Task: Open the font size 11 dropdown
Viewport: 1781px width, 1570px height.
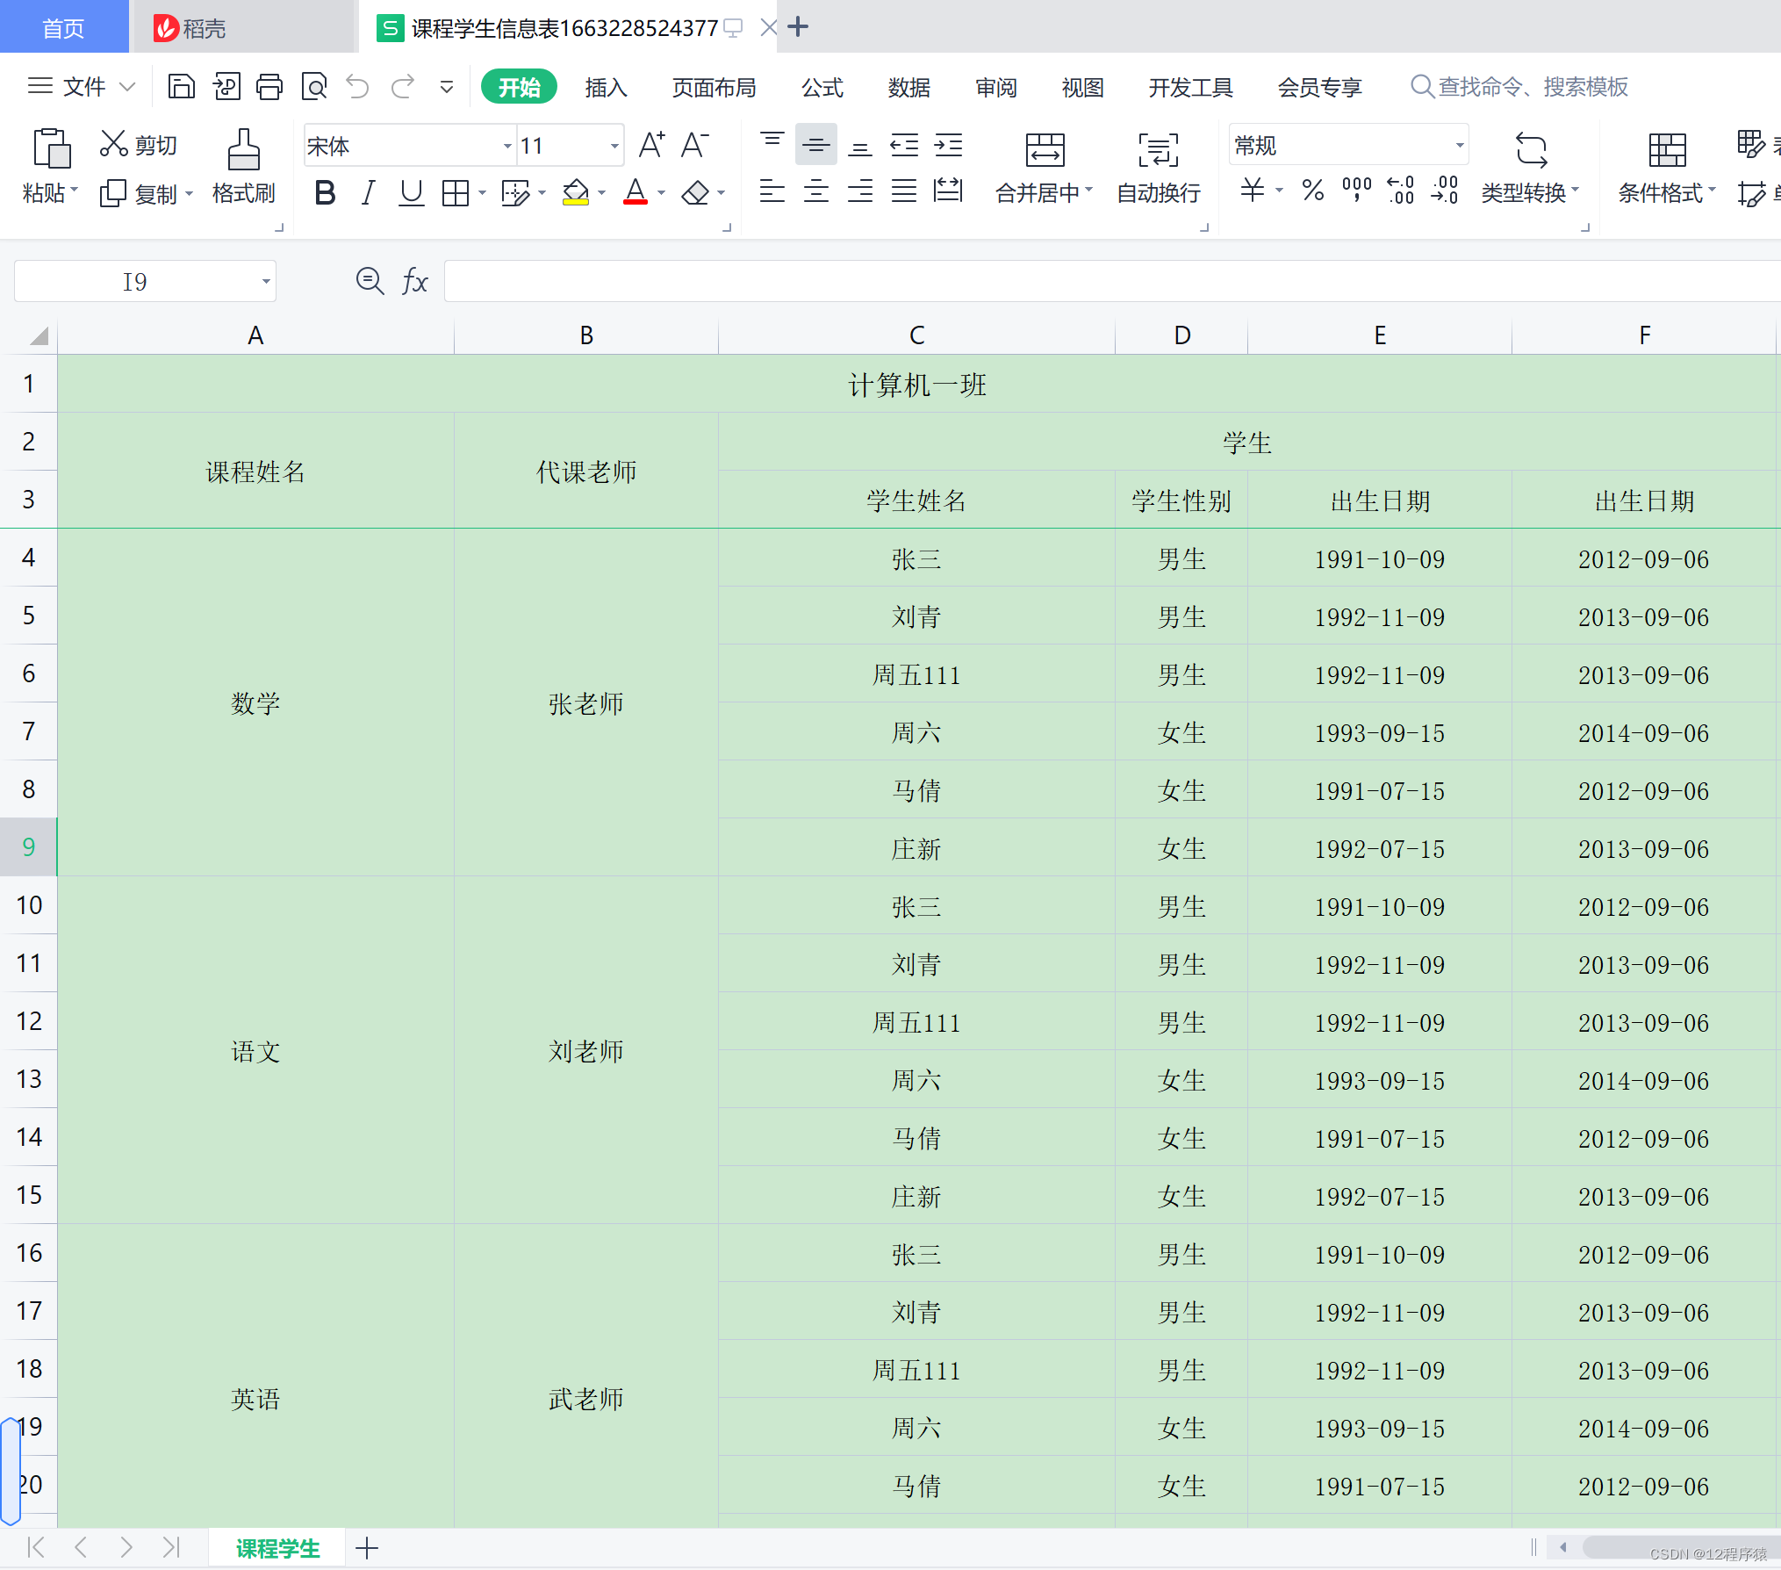Action: 614,146
